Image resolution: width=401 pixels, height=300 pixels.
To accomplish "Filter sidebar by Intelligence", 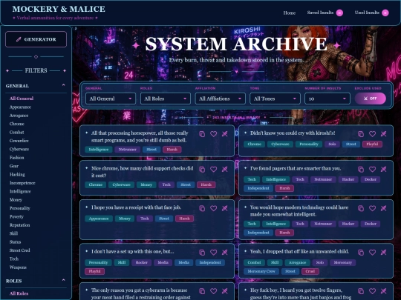I will (x=20, y=191).
